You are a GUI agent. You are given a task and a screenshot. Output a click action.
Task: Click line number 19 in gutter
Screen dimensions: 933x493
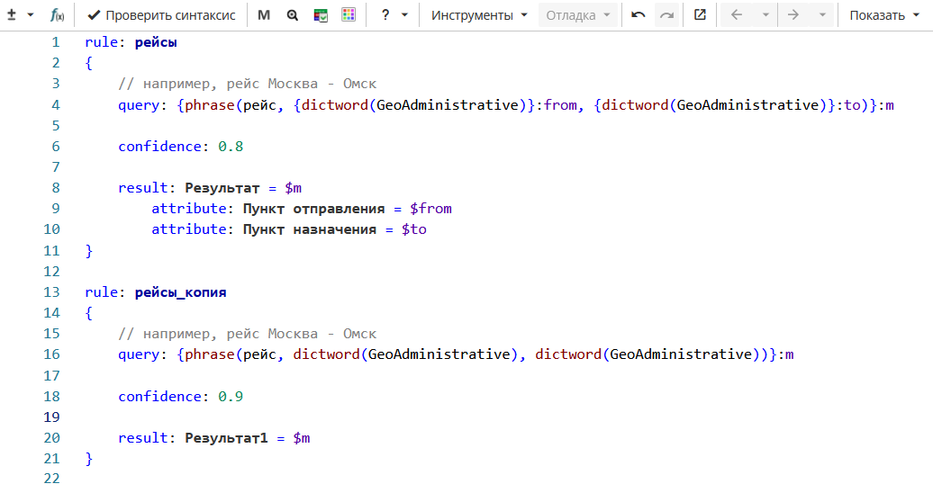point(51,417)
